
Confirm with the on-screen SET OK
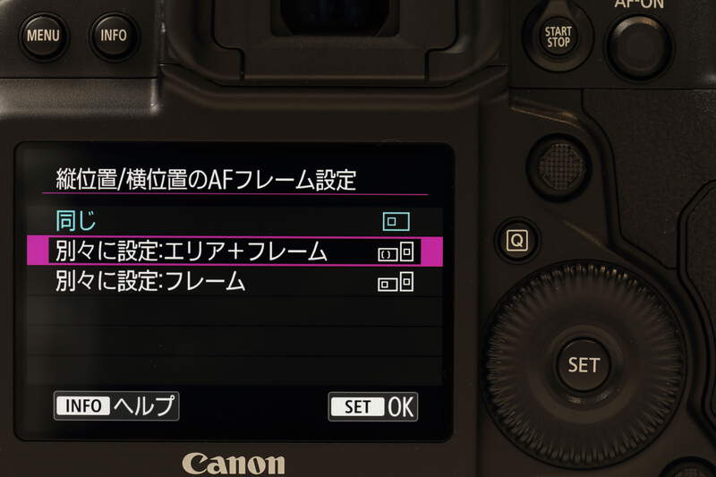[372, 406]
